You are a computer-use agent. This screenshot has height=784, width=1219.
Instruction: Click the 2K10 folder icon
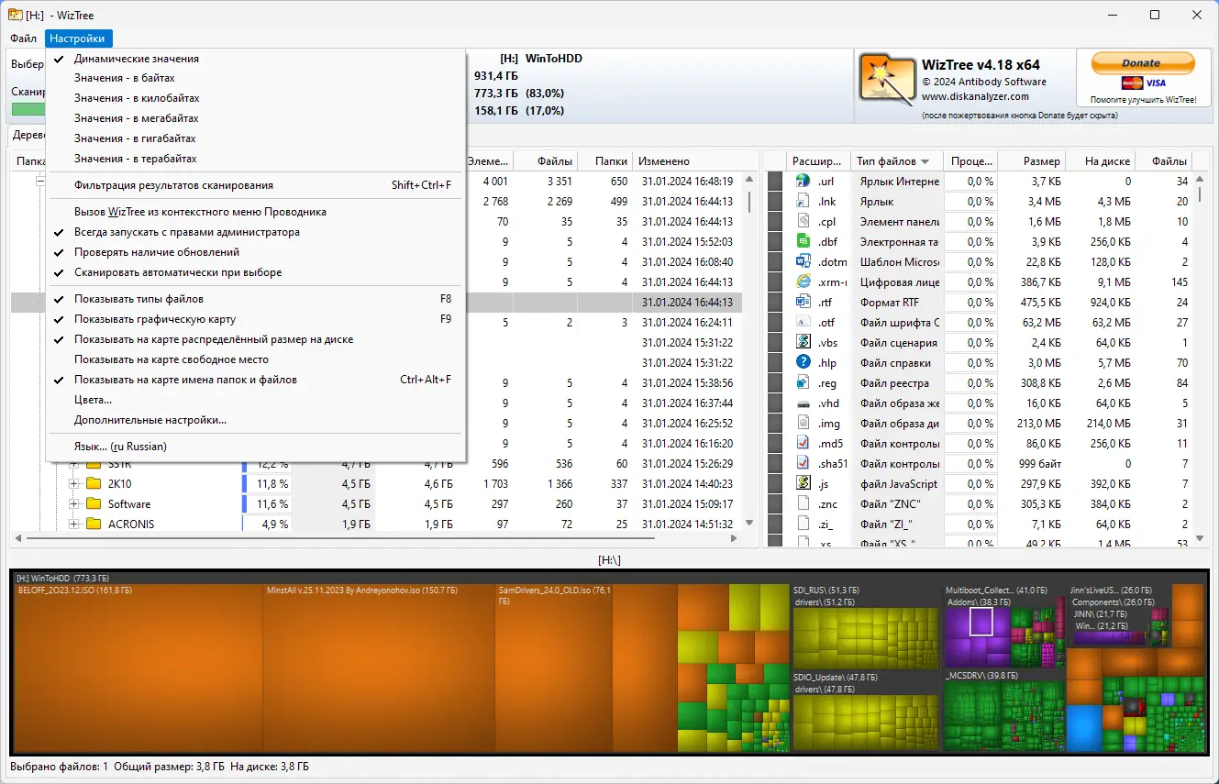pyautogui.click(x=93, y=484)
